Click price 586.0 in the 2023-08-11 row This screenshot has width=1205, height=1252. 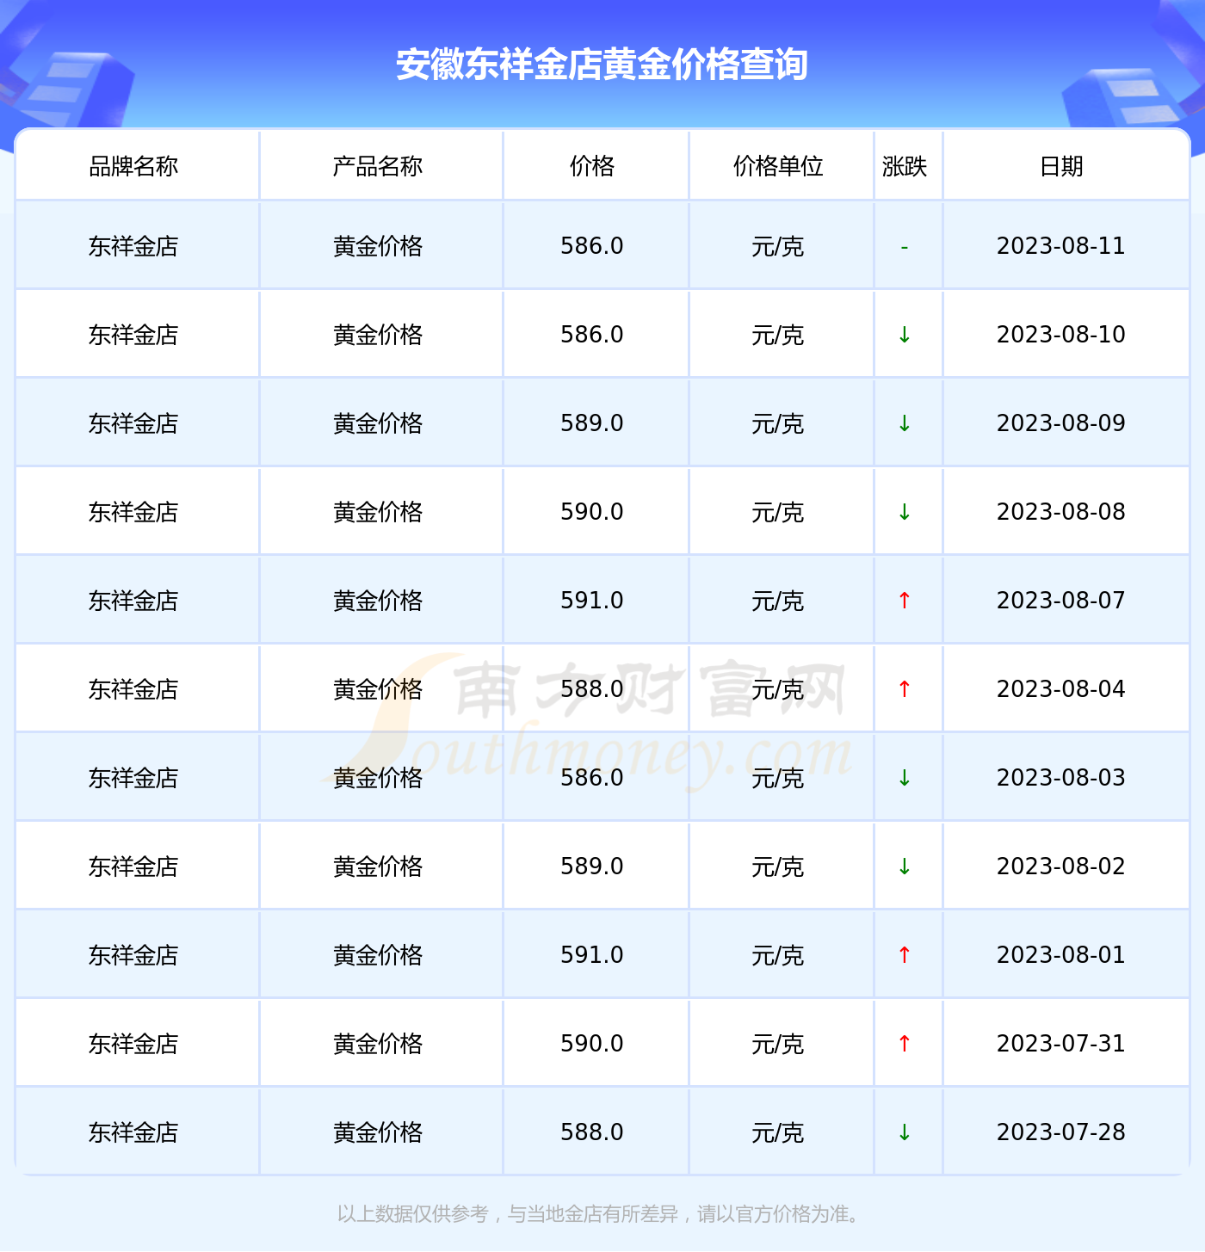592,246
